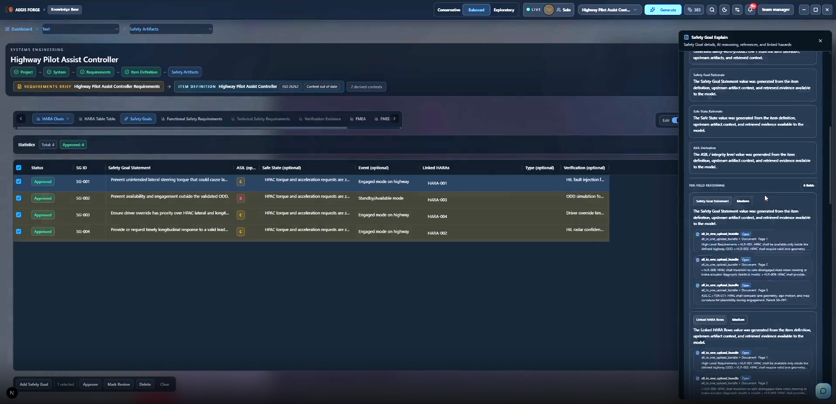
Task: Open the Test project dropdown
Action: tap(80, 29)
